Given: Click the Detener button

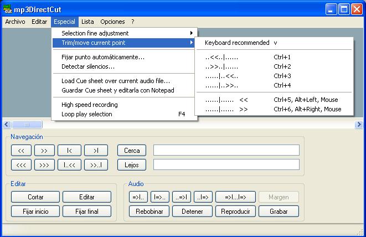Looking at the screenshot, I should (192, 212).
